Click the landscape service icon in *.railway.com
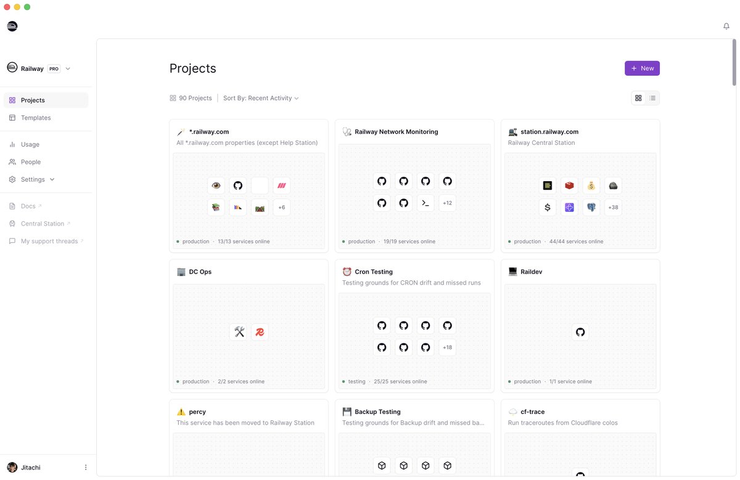Screen dimensions: 740x480 click(x=260, y=208)
